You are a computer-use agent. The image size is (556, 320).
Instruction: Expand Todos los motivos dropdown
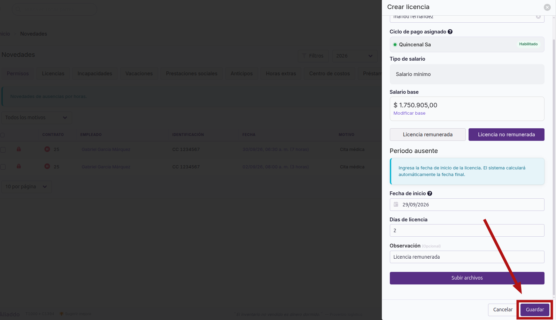click(37, 117)
